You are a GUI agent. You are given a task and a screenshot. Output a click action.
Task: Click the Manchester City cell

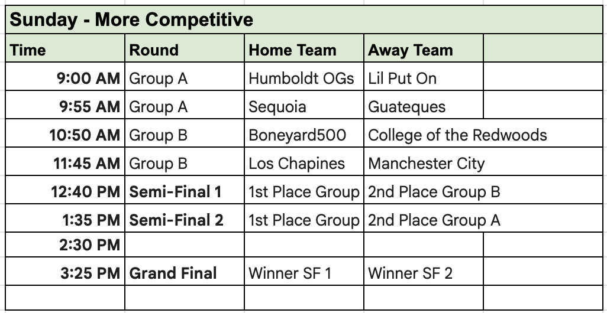[426, 164]
